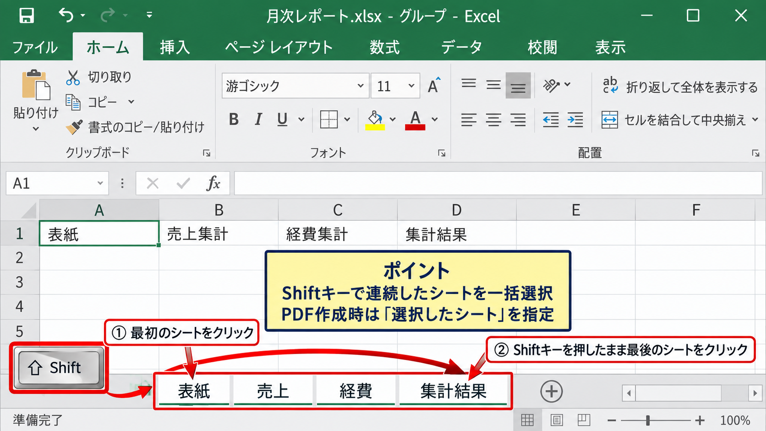This screenshot has width=766, height=431.
Task: Open the ファイル tab
Action: 35,47
